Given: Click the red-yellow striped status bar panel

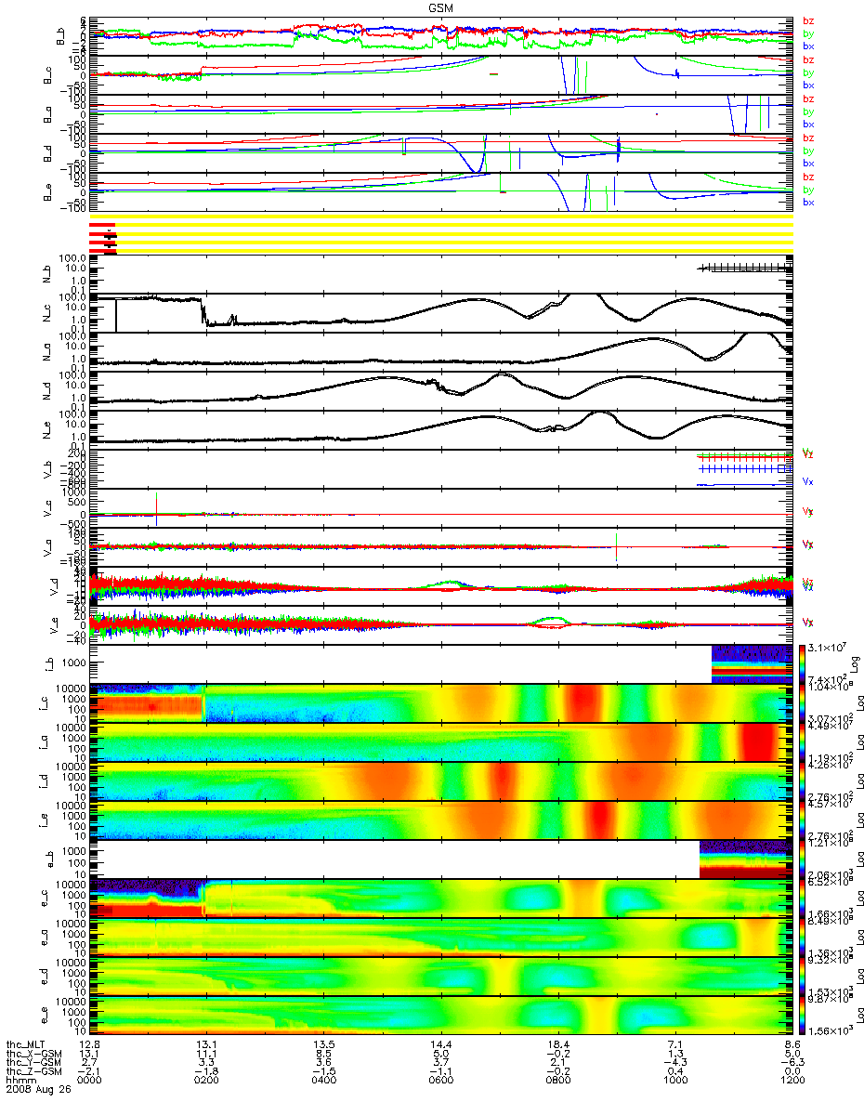Looking at the screenshot, I should click(x=440, y=236).
